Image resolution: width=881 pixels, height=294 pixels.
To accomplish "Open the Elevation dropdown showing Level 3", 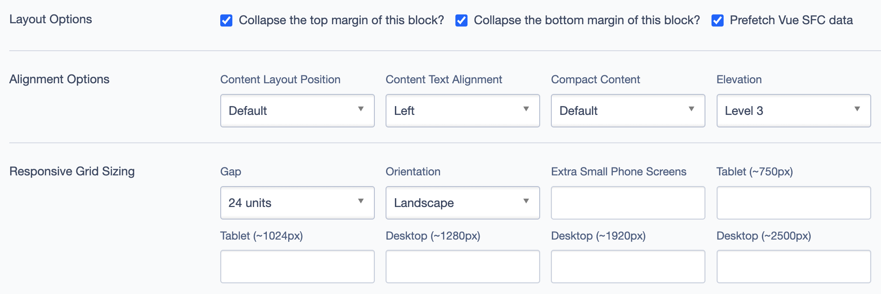I will click(x=793, y=111).
